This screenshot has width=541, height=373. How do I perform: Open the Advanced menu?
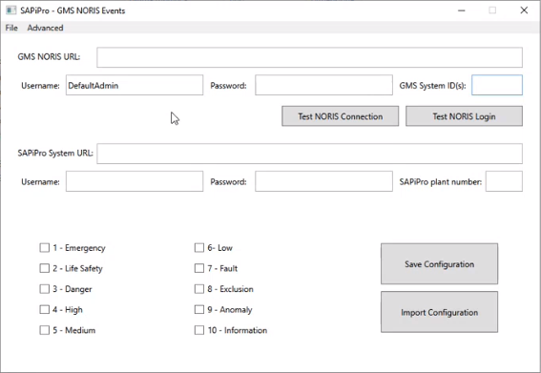point(45,28)
